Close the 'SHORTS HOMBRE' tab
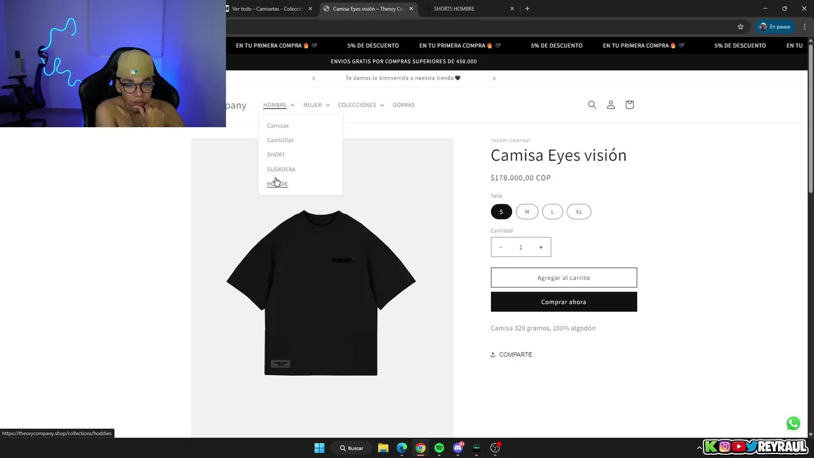This screenshot has width=814, height=458. [512, 9]
